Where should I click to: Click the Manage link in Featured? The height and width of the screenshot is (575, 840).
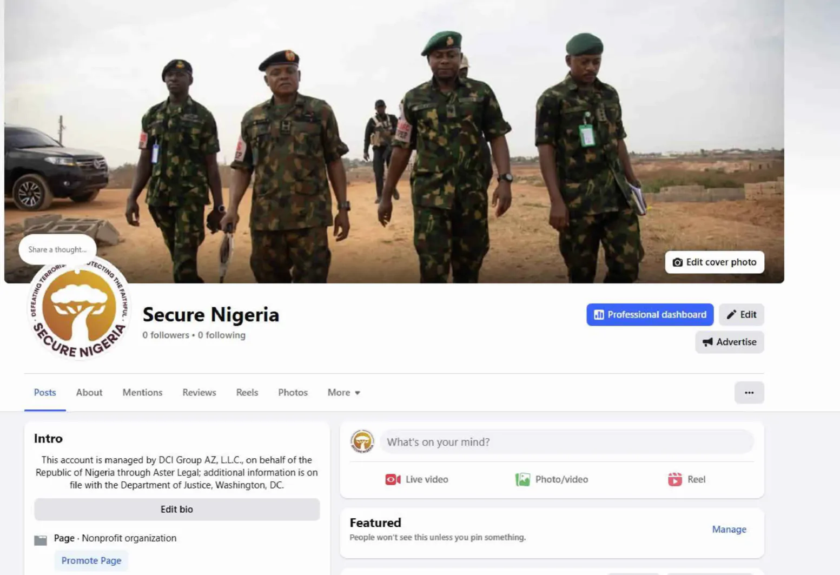[729, 530]
